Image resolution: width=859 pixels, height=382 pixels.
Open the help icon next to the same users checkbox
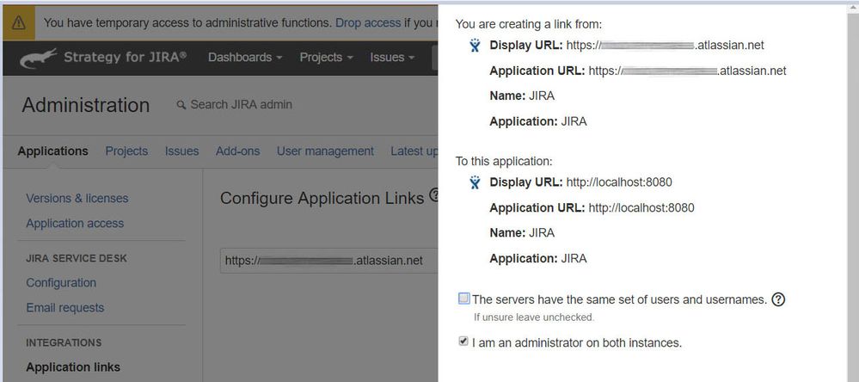[x=778, y=299]
